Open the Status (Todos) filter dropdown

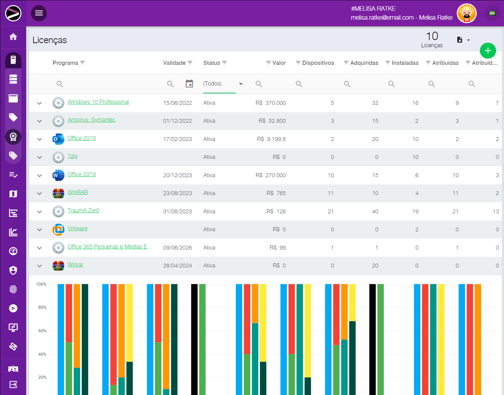(223, 84)
